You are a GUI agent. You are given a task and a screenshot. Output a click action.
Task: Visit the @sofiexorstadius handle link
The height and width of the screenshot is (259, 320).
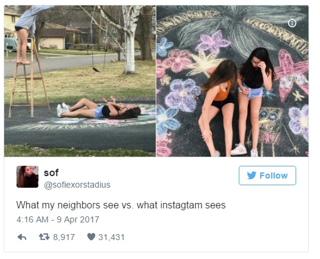pos(77,185)
